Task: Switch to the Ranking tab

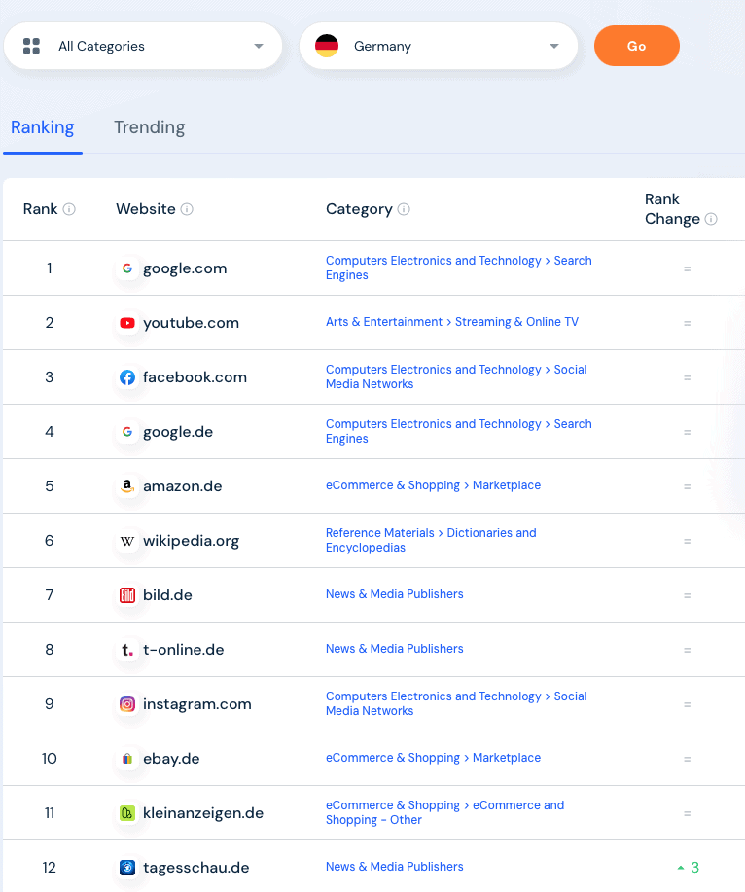Action: 43,127
